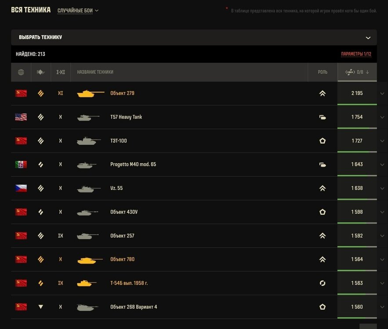Viewport: 388px width, 329px height.
Task: Click the T57 Heavy Tank silhouette
Action: pyautogui.click(x=89, y=117)
